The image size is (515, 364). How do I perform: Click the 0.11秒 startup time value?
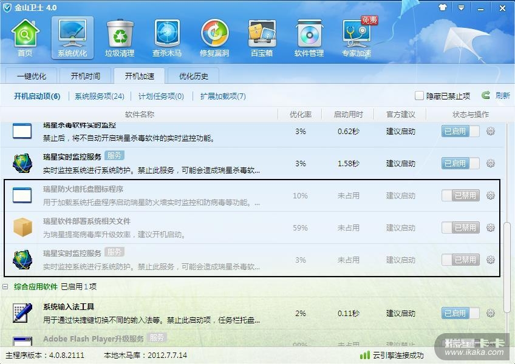pyautogui.click(x=348, y=314)
